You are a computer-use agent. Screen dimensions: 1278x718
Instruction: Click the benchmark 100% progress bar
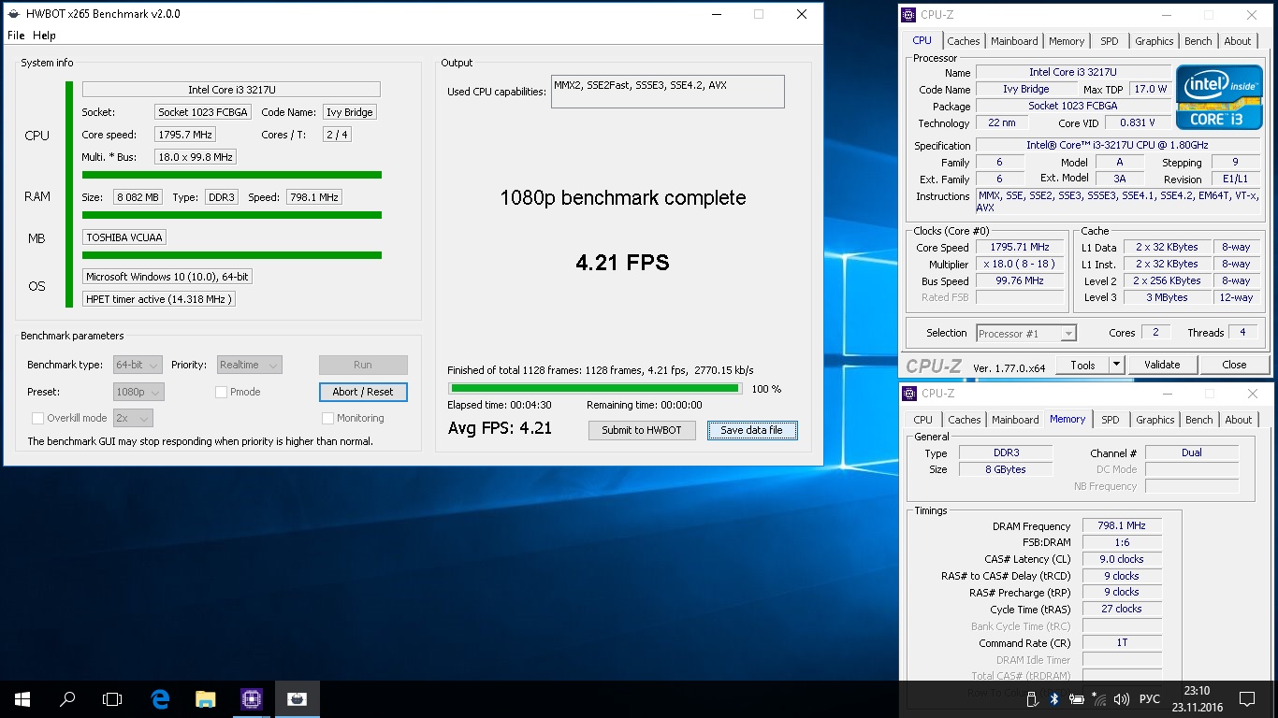[x=596, y=388]
